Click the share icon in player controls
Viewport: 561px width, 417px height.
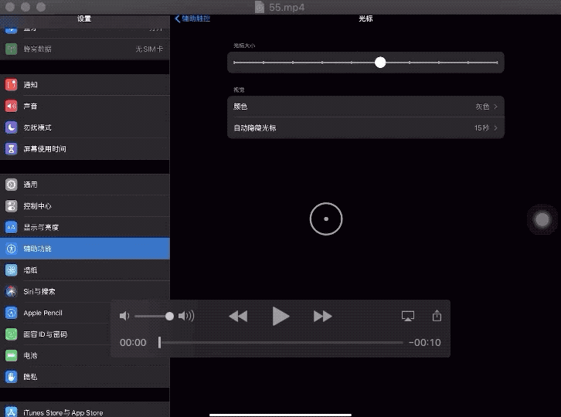point(437,316)
